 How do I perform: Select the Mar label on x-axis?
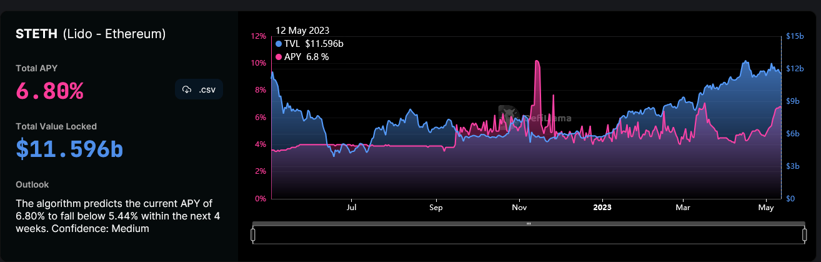coord(683,207)
